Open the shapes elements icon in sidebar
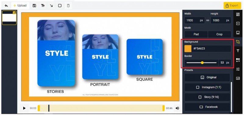244x115 pixels. pyautogui.click(x=238, y=60)
